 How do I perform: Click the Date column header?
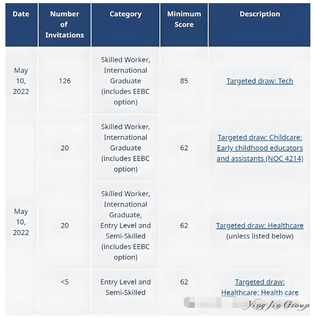(x=21, y=25)
